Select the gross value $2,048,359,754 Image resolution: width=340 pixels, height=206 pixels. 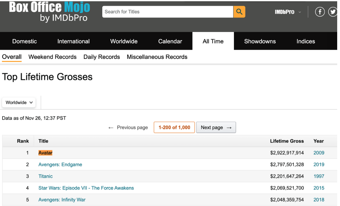click(x=287, y=200)
